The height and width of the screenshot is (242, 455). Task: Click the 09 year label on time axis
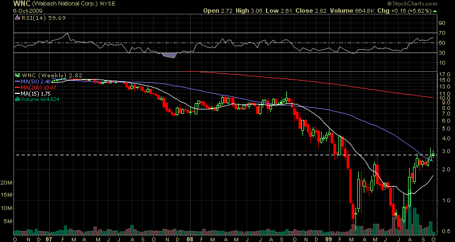pos(328,239)
